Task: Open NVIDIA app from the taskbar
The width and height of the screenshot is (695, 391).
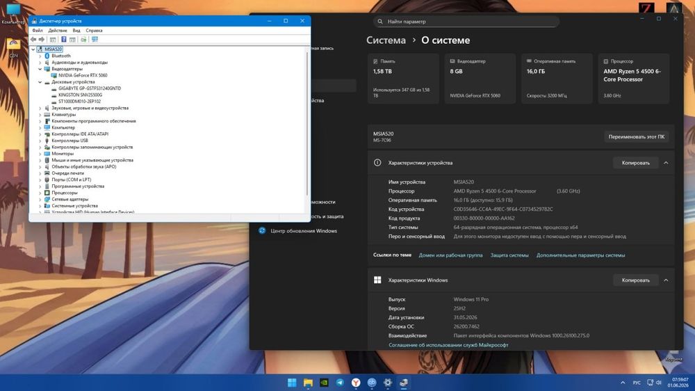Action: 324,383
